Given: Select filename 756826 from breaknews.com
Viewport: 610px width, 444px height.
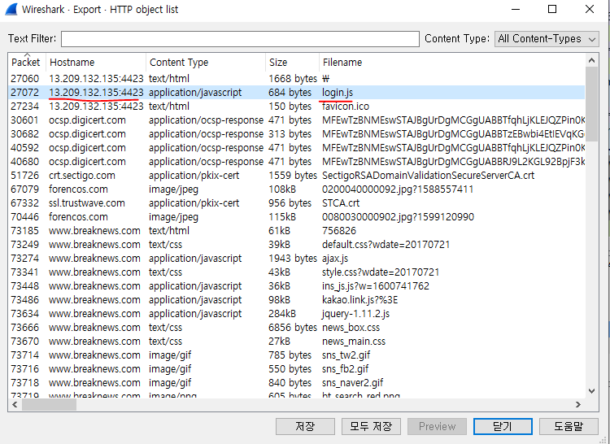Looking at the screenshot, I should click(339, 231).
